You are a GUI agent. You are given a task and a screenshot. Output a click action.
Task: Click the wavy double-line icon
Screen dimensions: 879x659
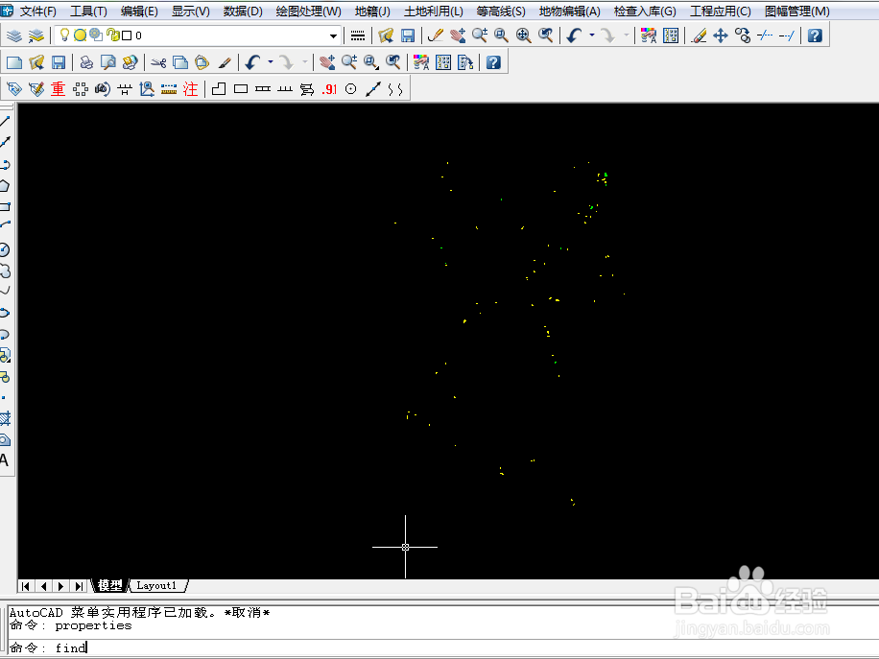click(x=395, y=89)
